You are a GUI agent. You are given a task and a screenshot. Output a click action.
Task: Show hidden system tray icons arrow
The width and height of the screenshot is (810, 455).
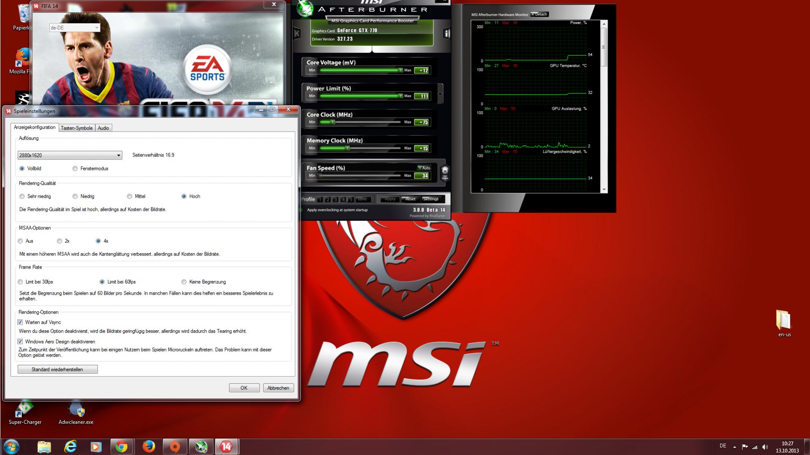(x=734, y=447)
